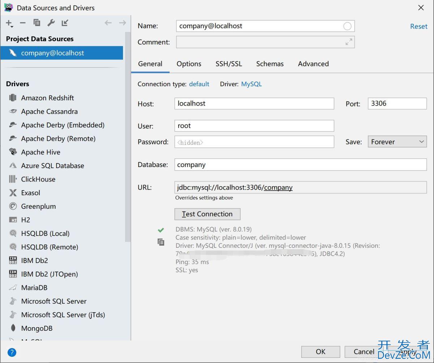Click the MySQL driver link

point(251,84)
